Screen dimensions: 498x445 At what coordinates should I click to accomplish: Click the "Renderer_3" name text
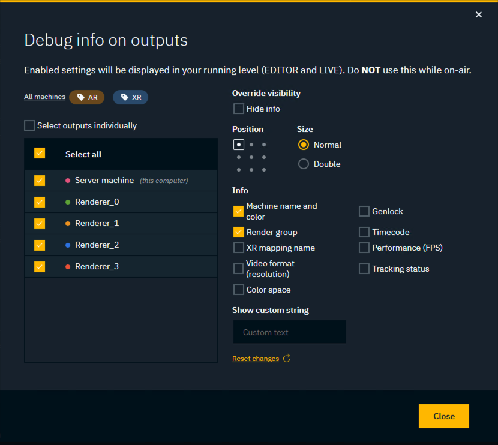tap(97, 267)
